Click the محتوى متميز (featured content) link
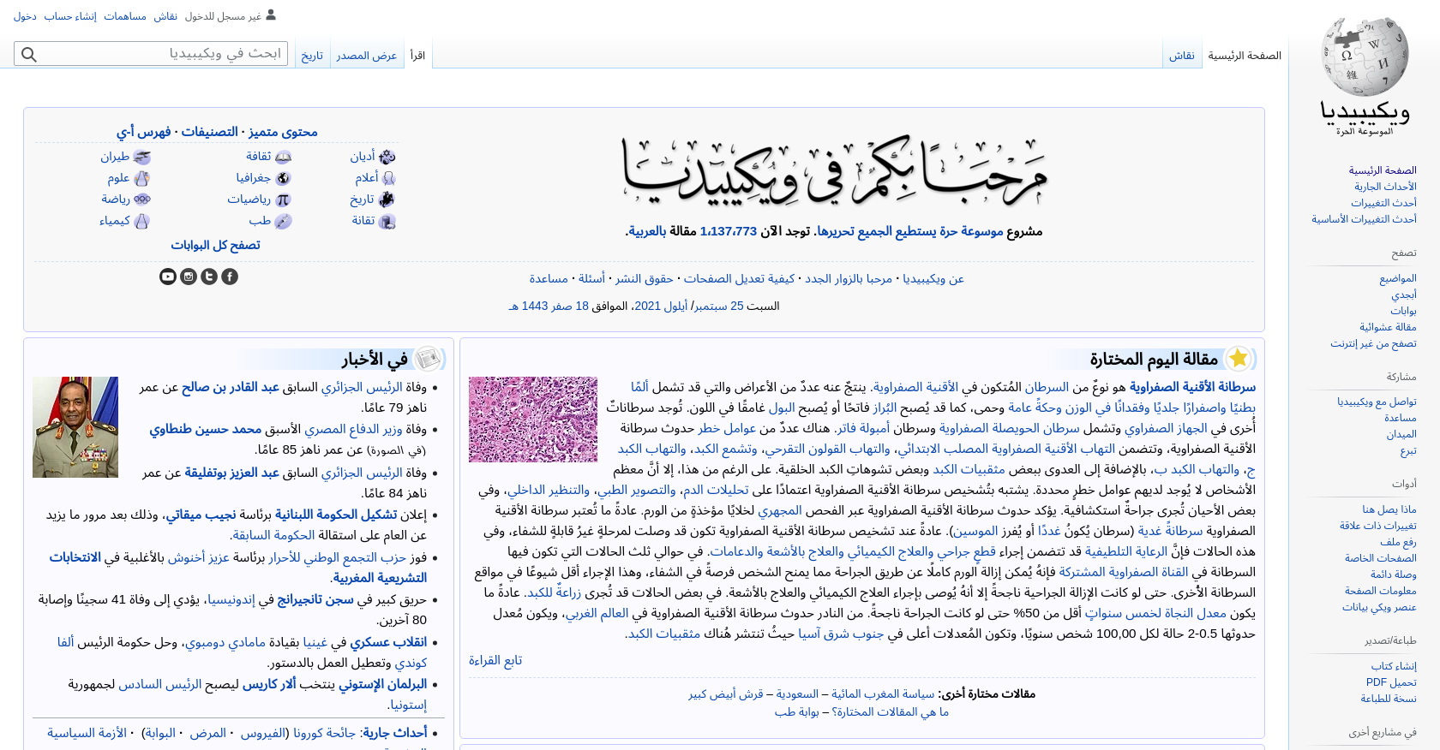The width and height of the screenshot is (1440, 750). pos(283,132)
